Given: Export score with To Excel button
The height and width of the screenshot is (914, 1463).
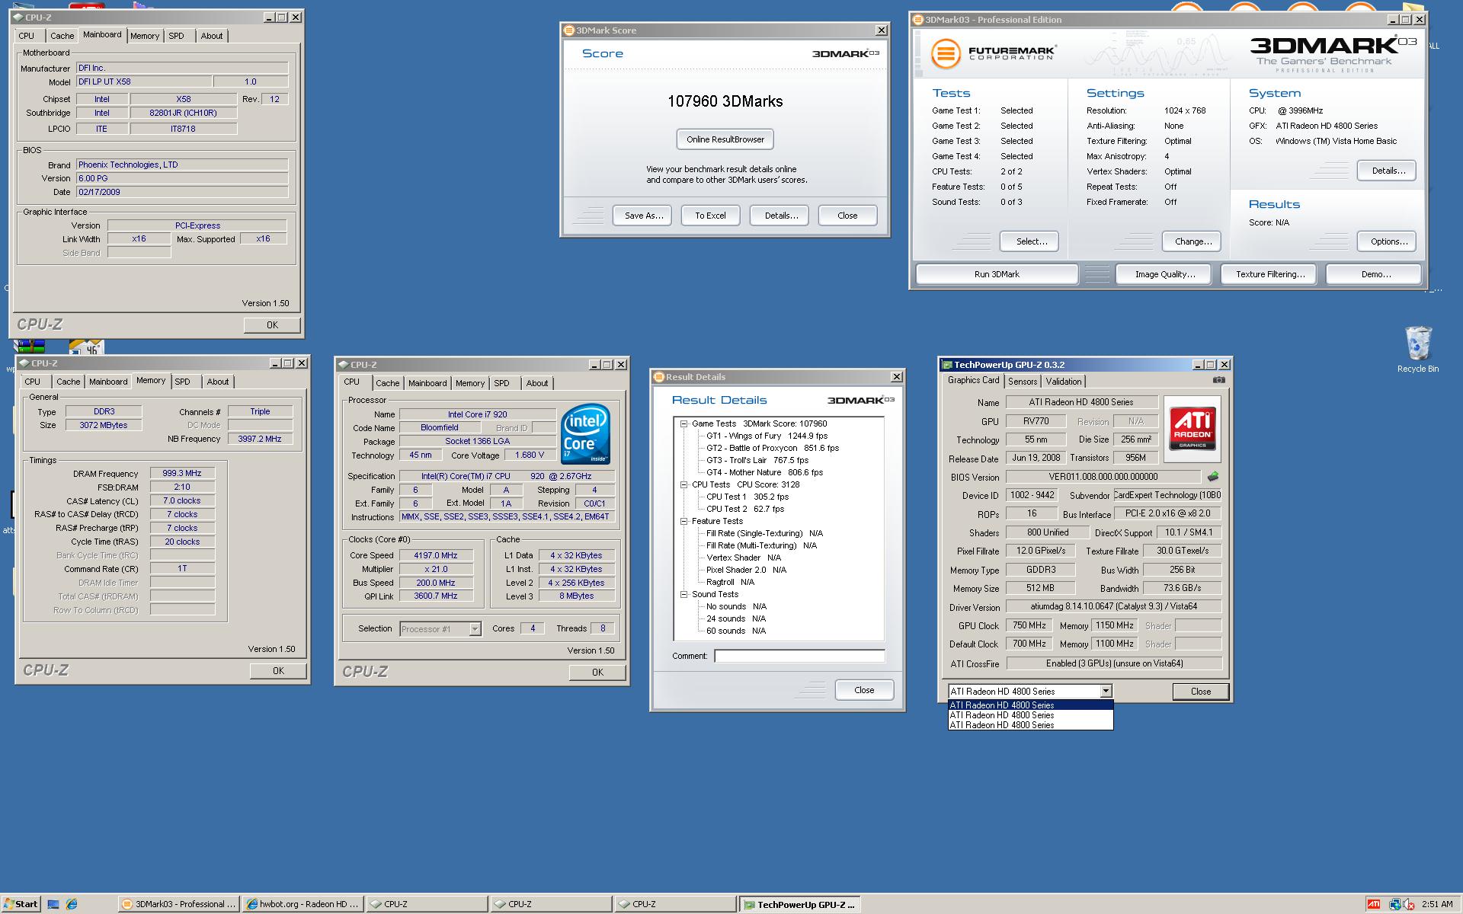Looking at the screenshot, I should click(x=710, y=216).
